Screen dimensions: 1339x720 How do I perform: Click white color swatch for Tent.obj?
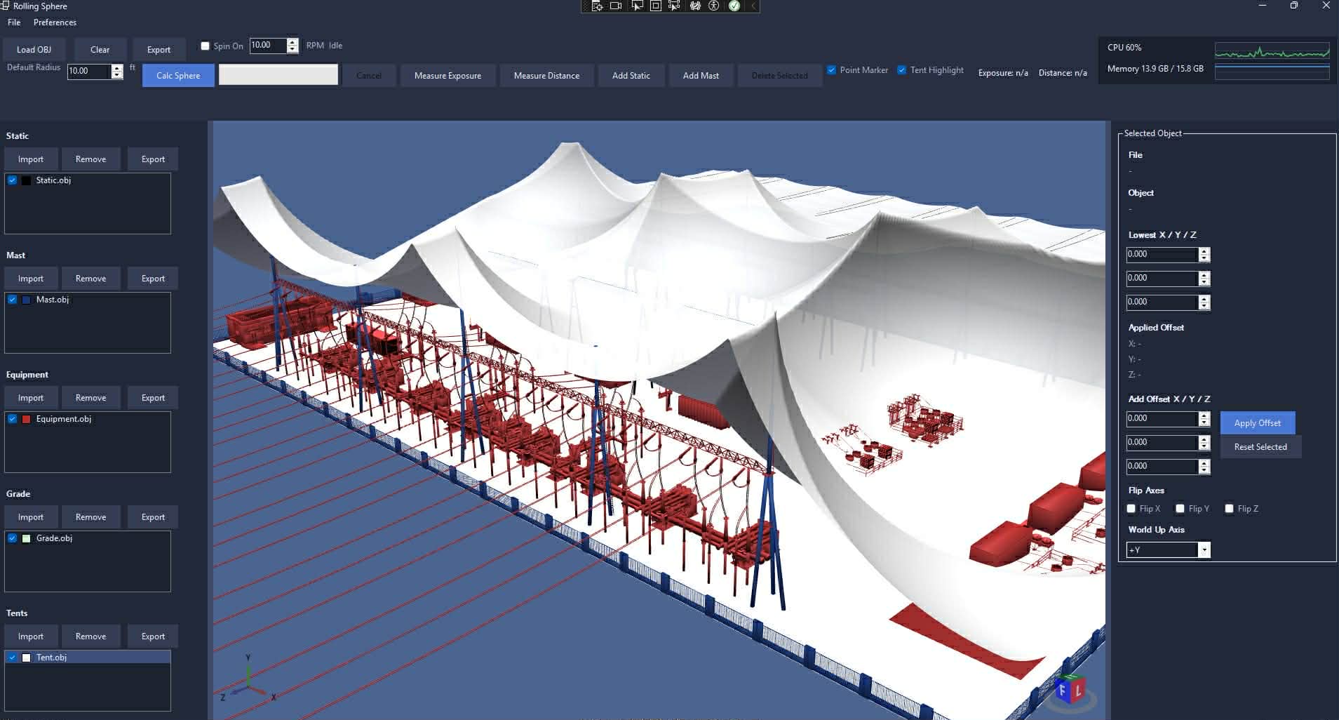click(26, 658)
